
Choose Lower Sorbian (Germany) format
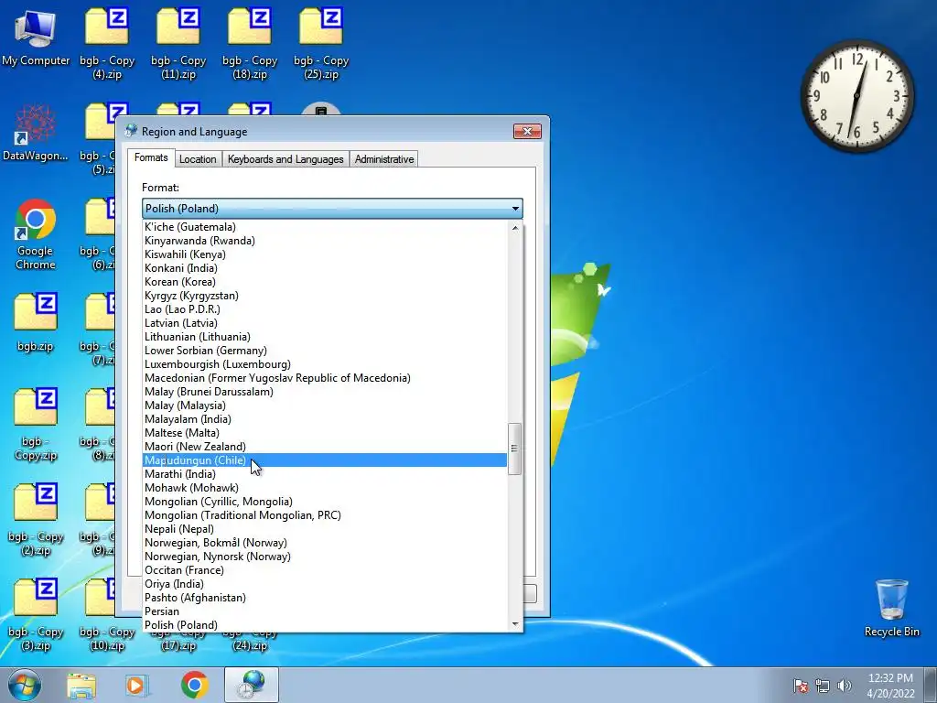(325, 351)
